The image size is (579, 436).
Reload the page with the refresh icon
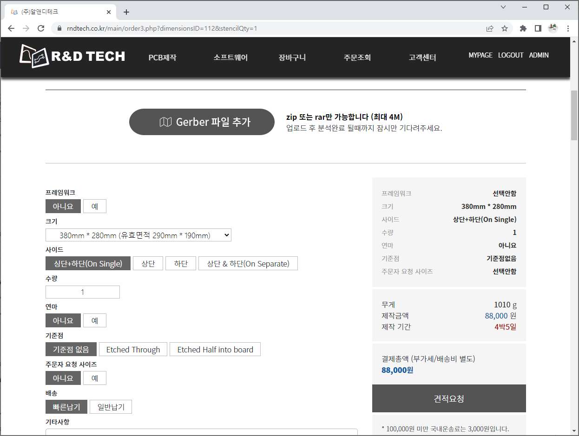pos(41,28)
